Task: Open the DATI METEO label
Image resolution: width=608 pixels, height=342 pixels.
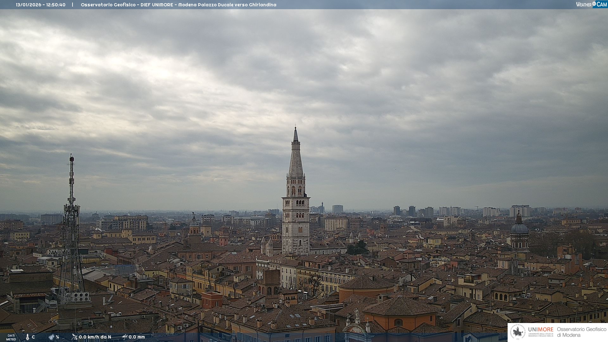Action: 11,337
